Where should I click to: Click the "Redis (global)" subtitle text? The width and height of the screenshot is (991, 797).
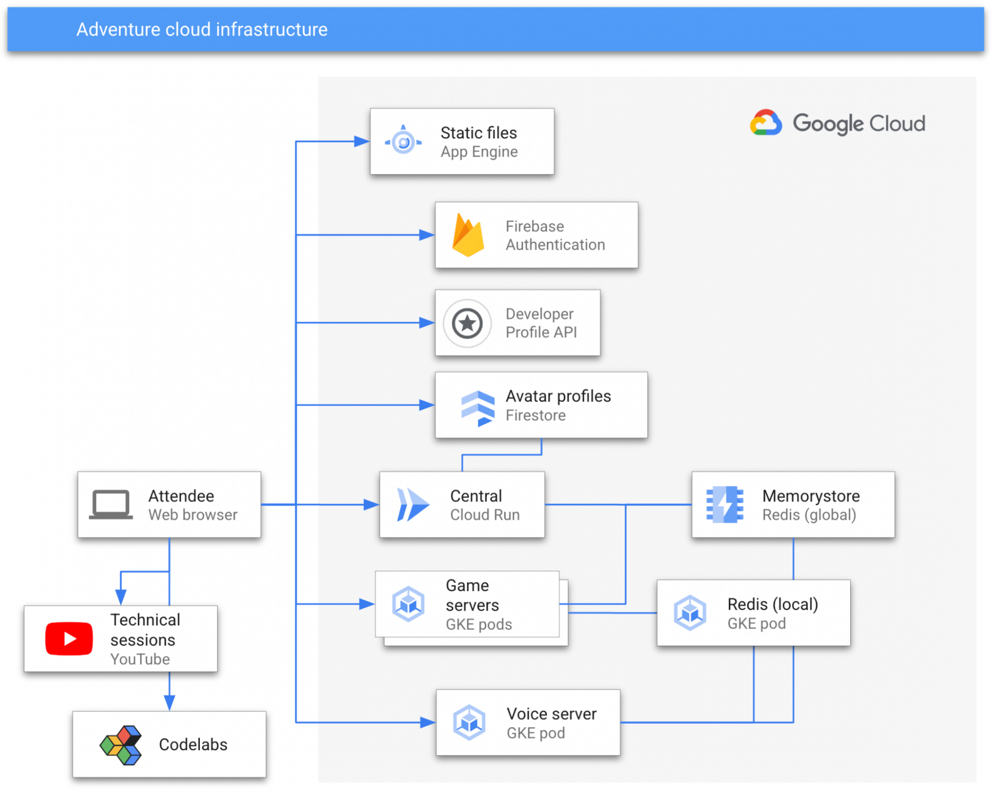click(x=809, y=515)
